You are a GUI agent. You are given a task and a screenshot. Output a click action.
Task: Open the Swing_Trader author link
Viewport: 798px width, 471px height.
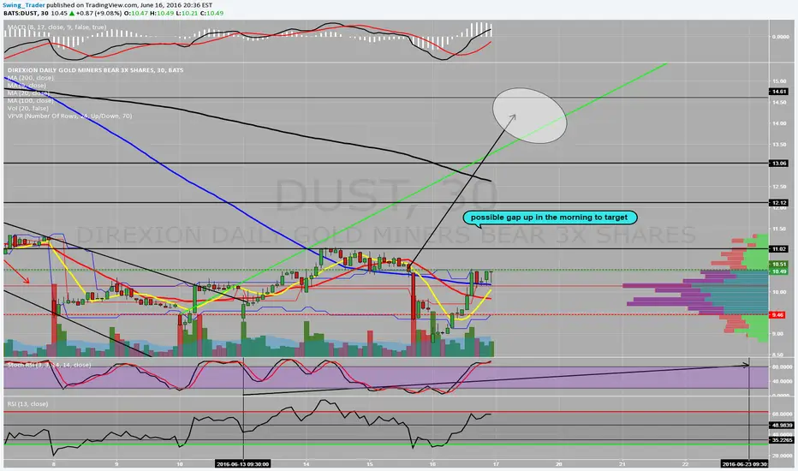[x=23, y=5]
